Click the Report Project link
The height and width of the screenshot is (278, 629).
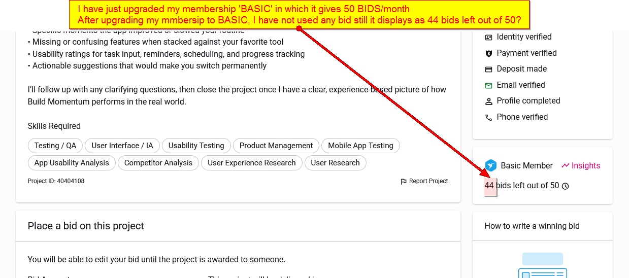pos(428,181)
